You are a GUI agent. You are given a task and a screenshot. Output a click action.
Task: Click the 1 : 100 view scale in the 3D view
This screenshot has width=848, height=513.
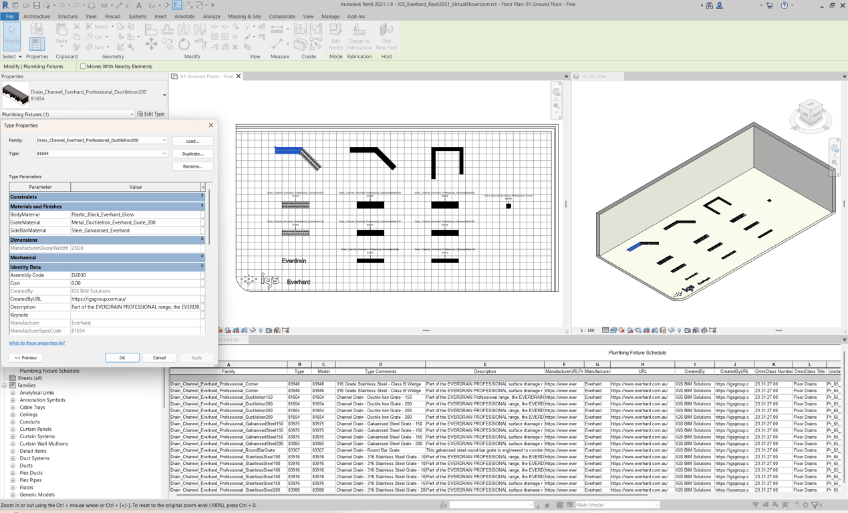coord(587,330)
